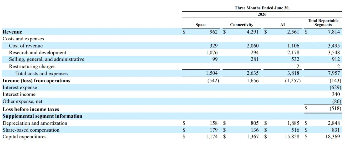Click the Connectivity column header
The width and height of the screenshot is (345, 146).
(x=242, y=25)
